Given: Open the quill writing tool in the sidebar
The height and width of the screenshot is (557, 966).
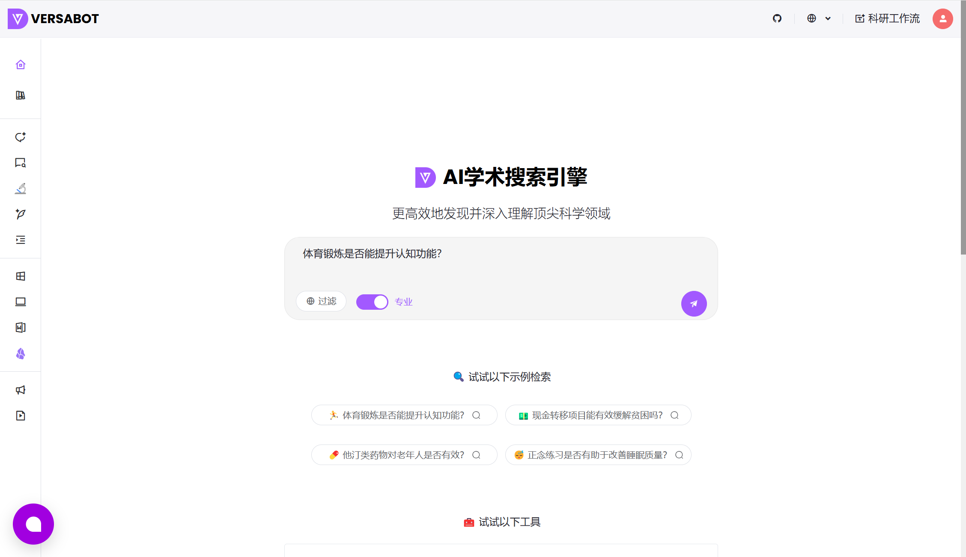Looking at the screenshot, I should click(x=20, y=214).
